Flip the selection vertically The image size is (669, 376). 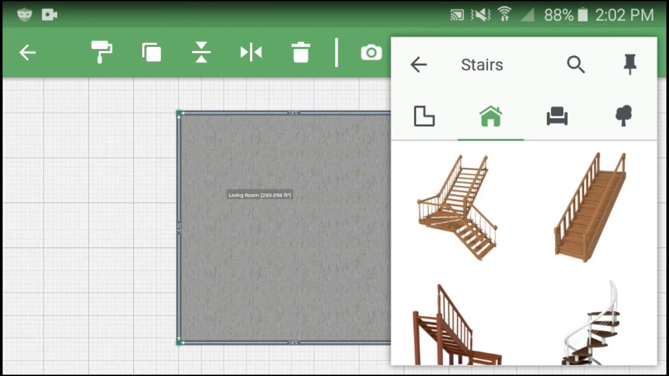[x=201, y=52]
